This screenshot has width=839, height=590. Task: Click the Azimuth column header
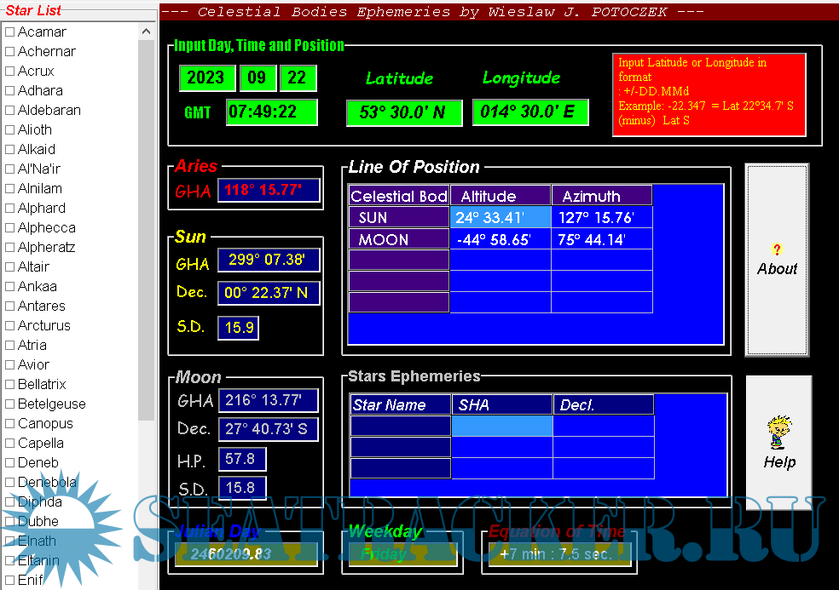(601, 196)
